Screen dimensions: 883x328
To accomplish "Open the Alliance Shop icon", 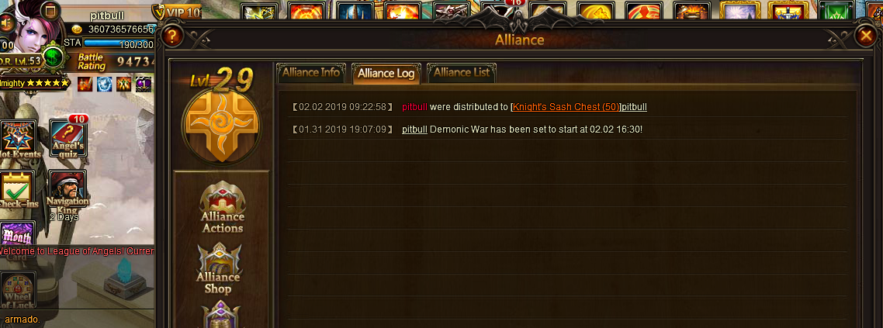I will (219, 269).
